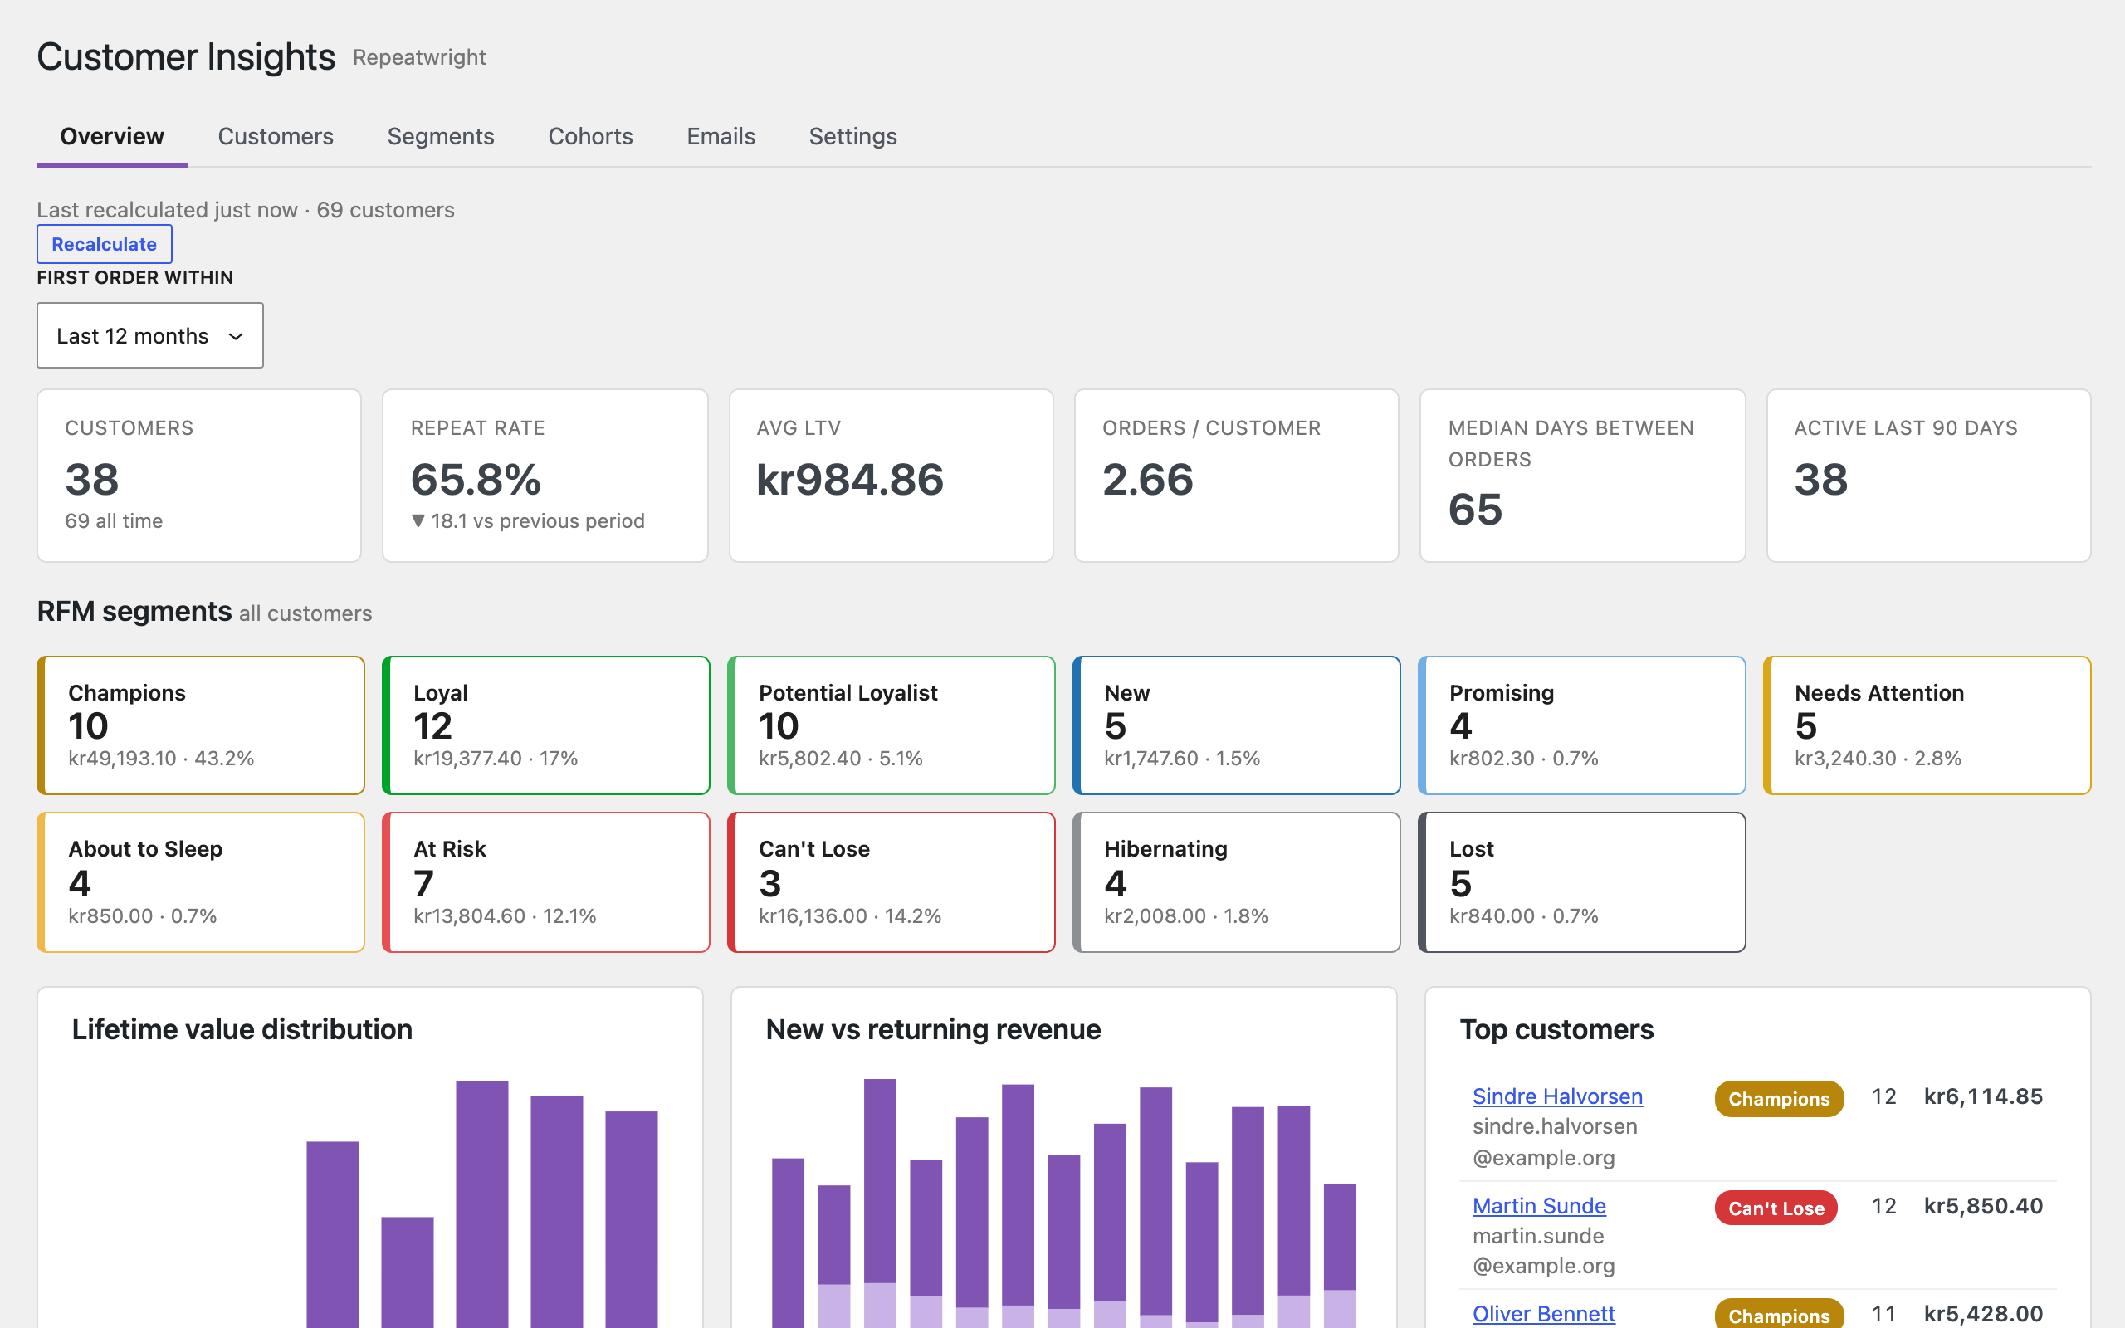Viewport: 2125px width, 1328px height.
Task: Click the At Risk segment card
Action: tap(545, 881)
